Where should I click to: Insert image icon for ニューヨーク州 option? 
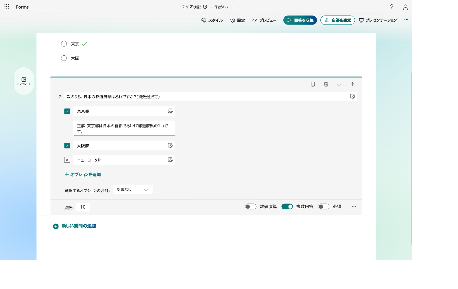(170, 160)
